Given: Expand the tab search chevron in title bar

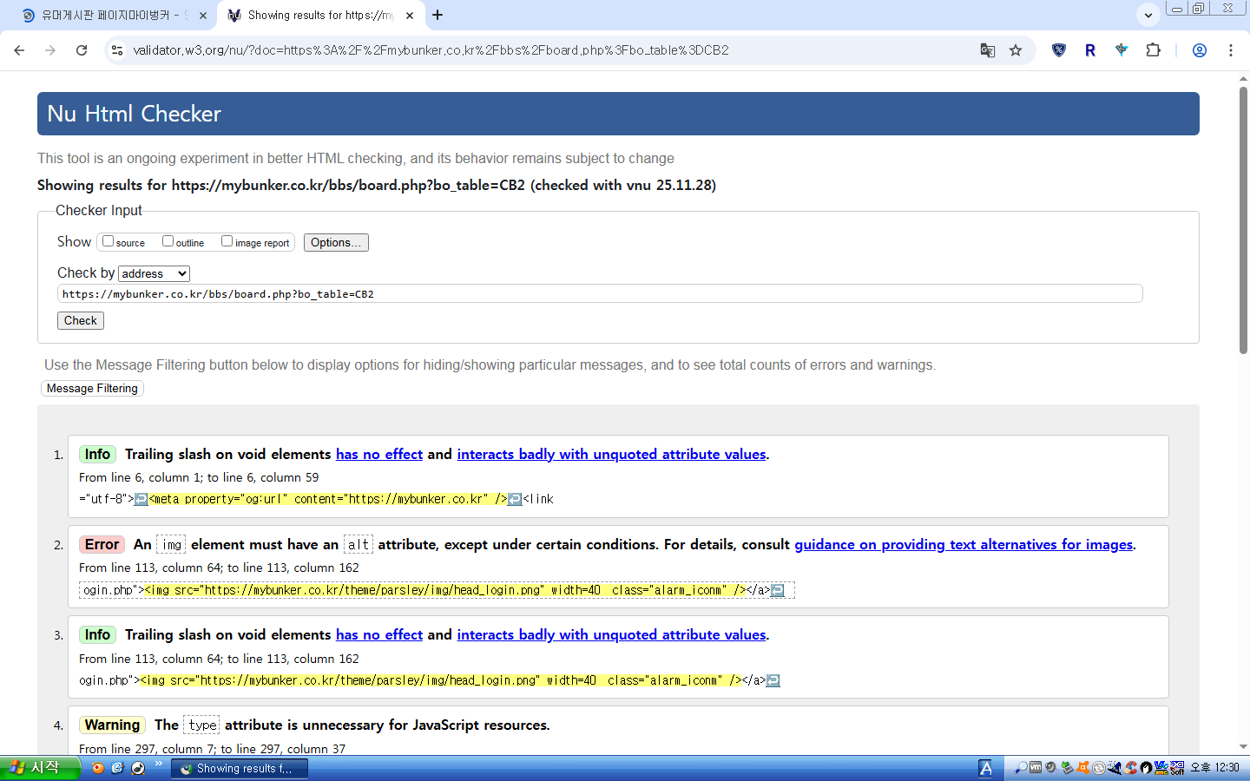Looking at the screenshot, I should click(x=1148, y=15).
